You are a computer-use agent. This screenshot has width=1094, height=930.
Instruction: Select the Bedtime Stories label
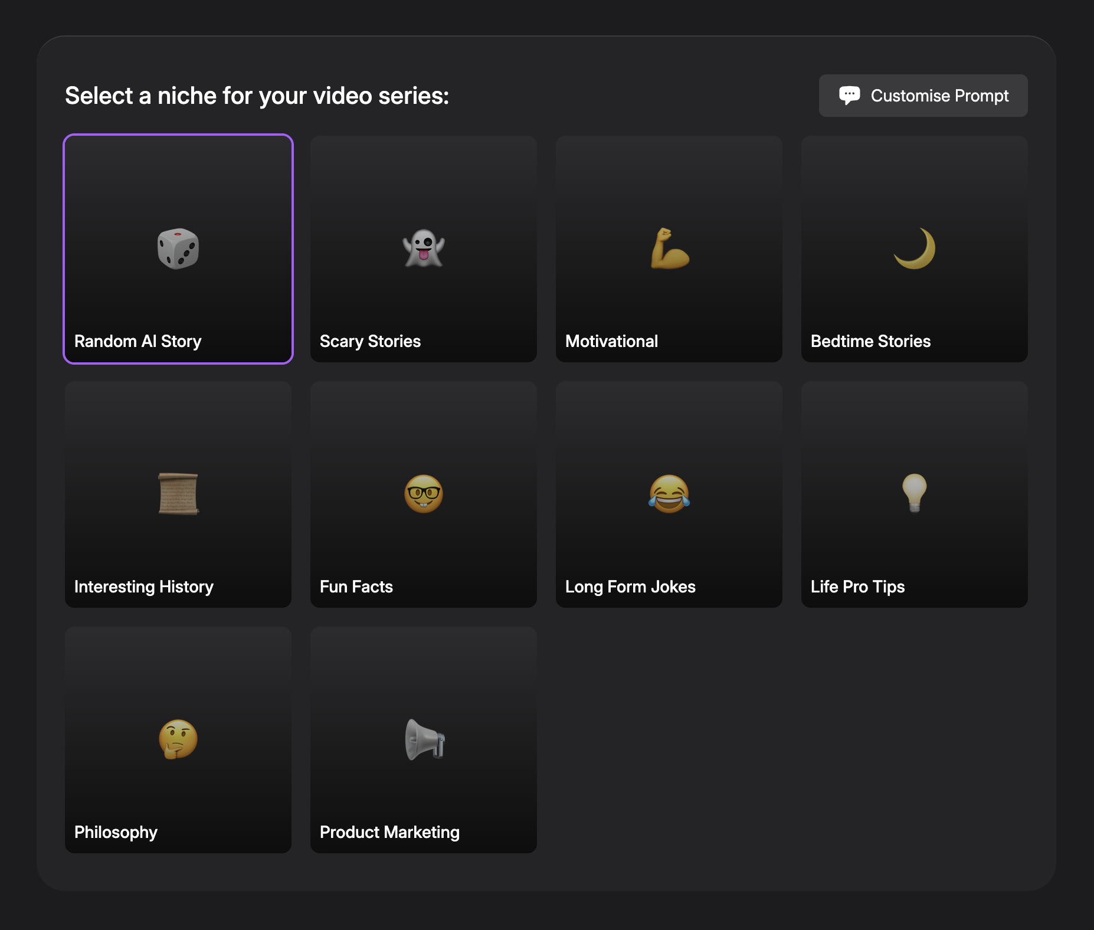[x=871, y=341]
